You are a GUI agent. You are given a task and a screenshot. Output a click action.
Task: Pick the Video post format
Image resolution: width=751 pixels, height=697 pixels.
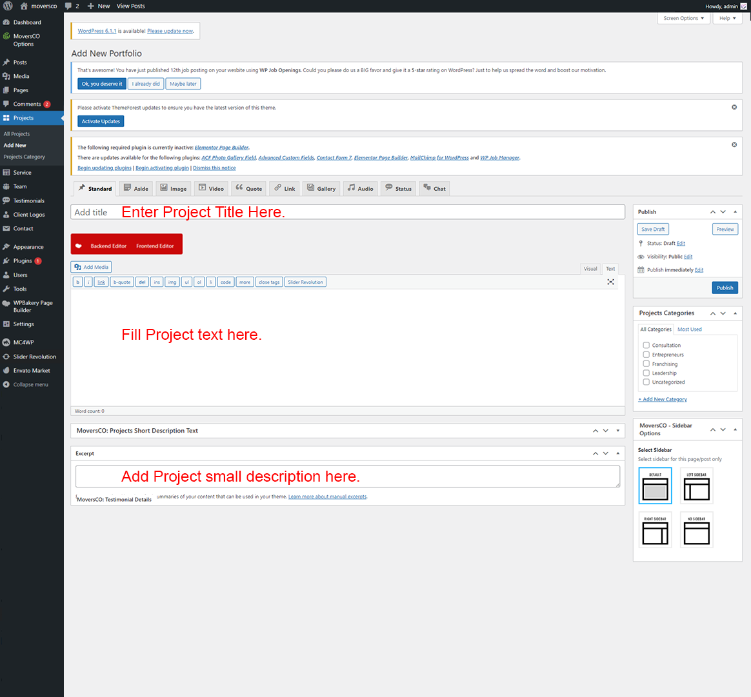coord(211,188)
